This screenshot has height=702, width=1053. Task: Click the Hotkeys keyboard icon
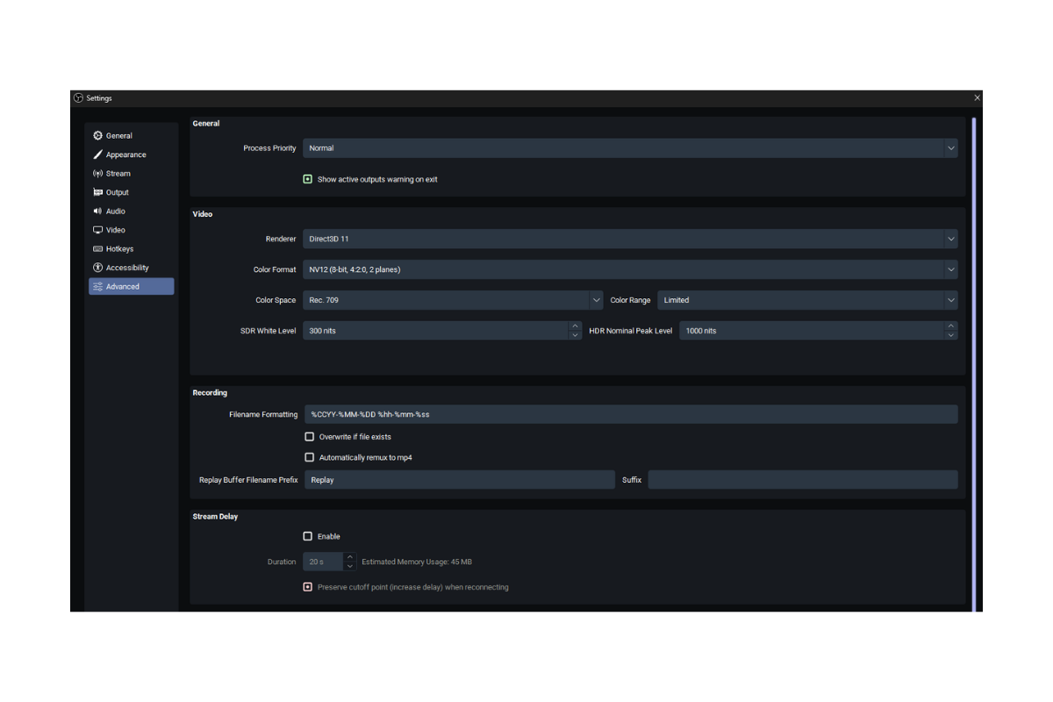tap(97, 249)
